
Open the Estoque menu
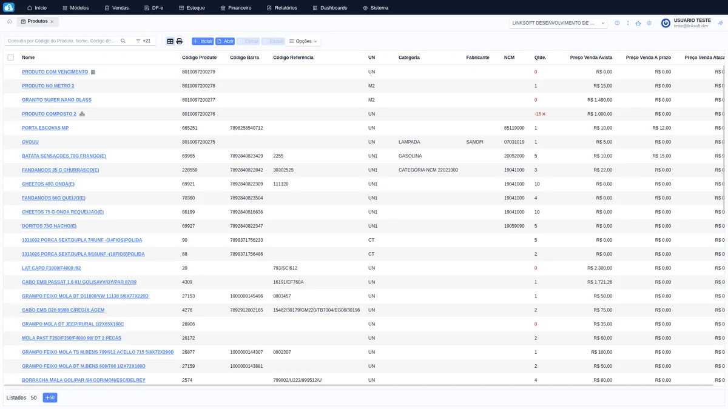click(x=192, y=8)
